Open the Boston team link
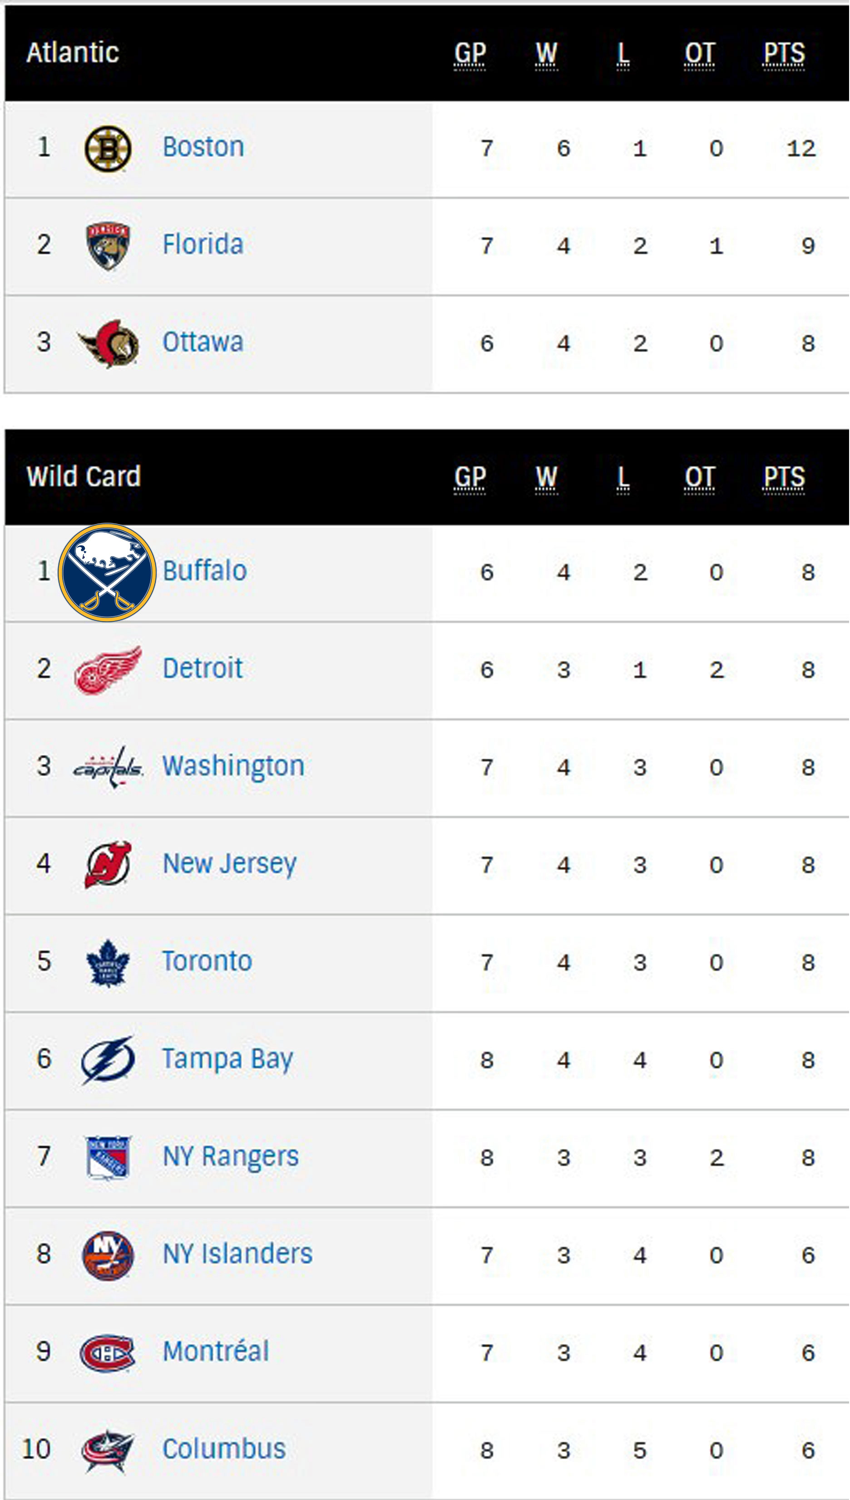 point(203,147)
